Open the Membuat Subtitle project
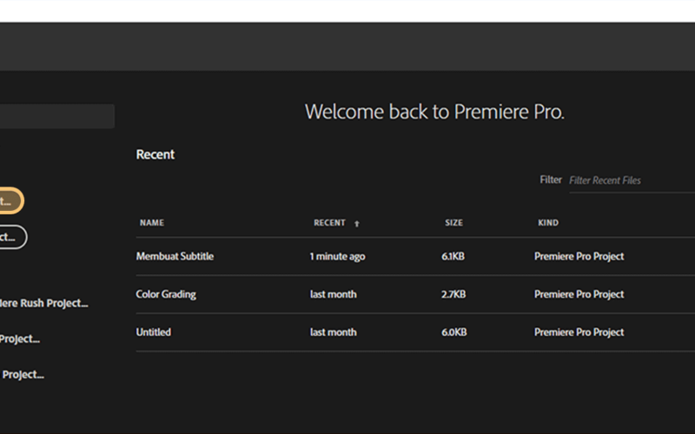 [x=175, y=256]
